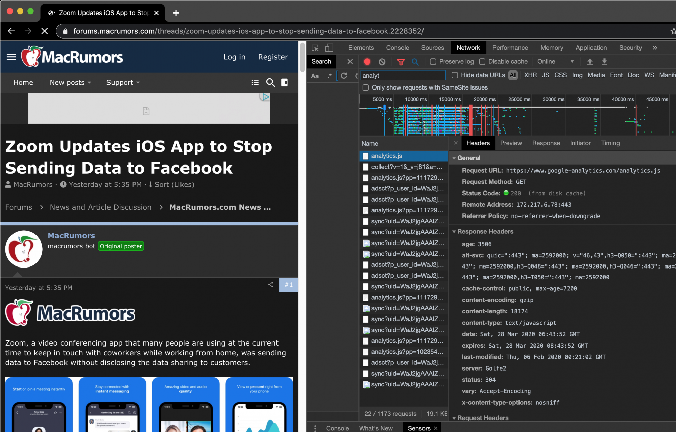The width and height of the screenshot is (676, 432).
Task: Open the Response tab of request
Action: tap(546, 143)
